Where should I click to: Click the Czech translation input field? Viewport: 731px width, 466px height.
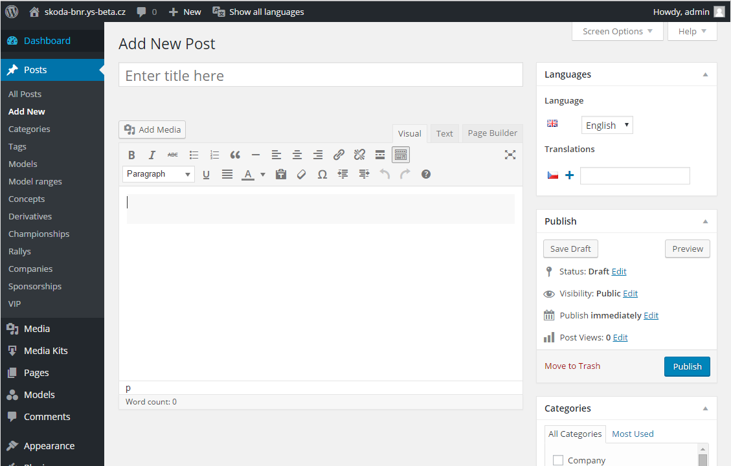click(x=635, y=175)
